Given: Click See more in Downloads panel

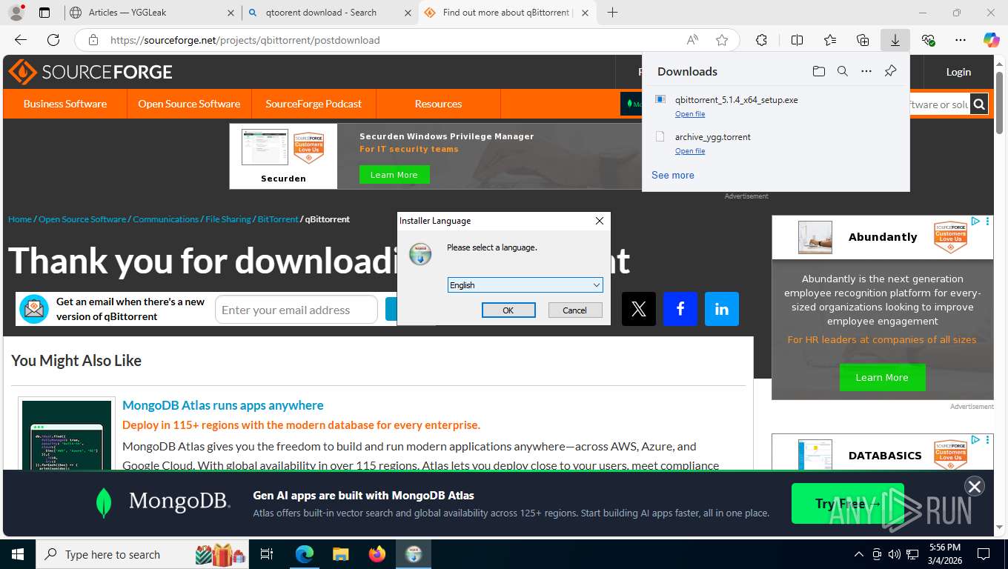Looking at the screenshot, I should pos(673,176).
